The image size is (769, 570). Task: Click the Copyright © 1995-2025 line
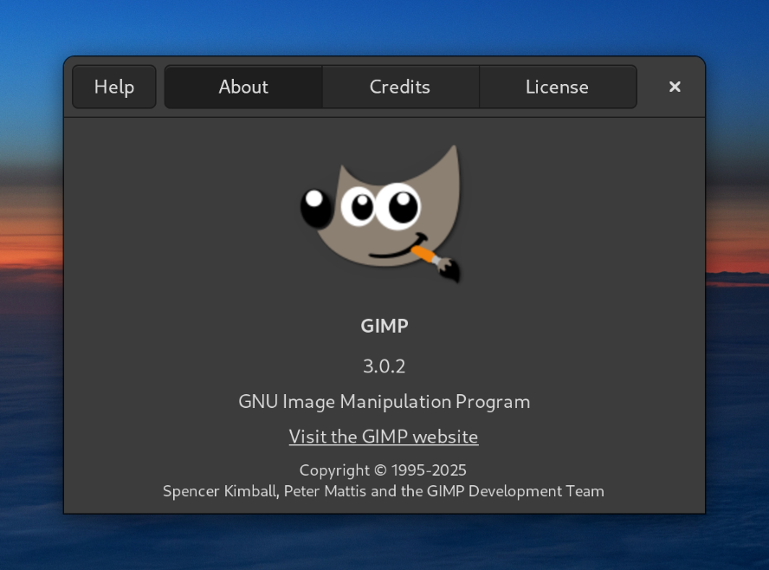pos(383,470)
